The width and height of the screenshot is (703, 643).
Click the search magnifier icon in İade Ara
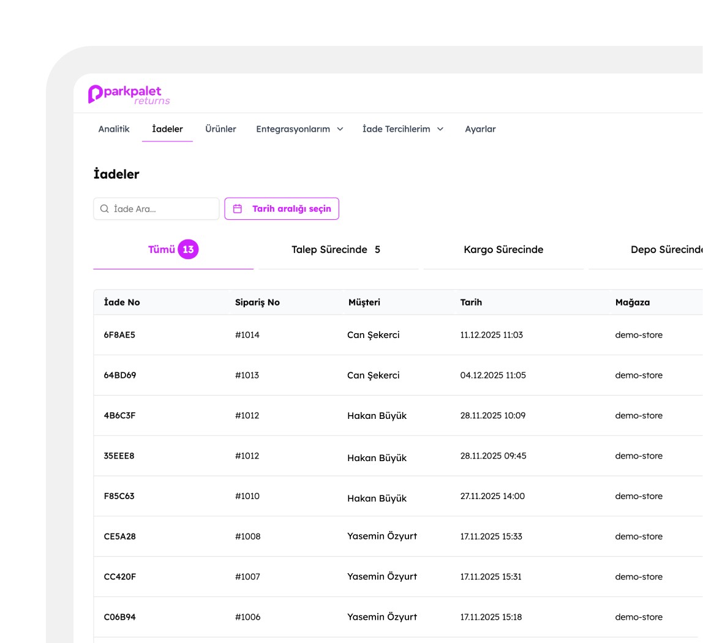pyautogui.click(x=105, y=208)
